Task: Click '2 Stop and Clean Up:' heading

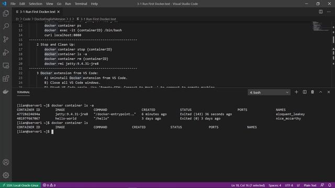Action: click(56, 44)
